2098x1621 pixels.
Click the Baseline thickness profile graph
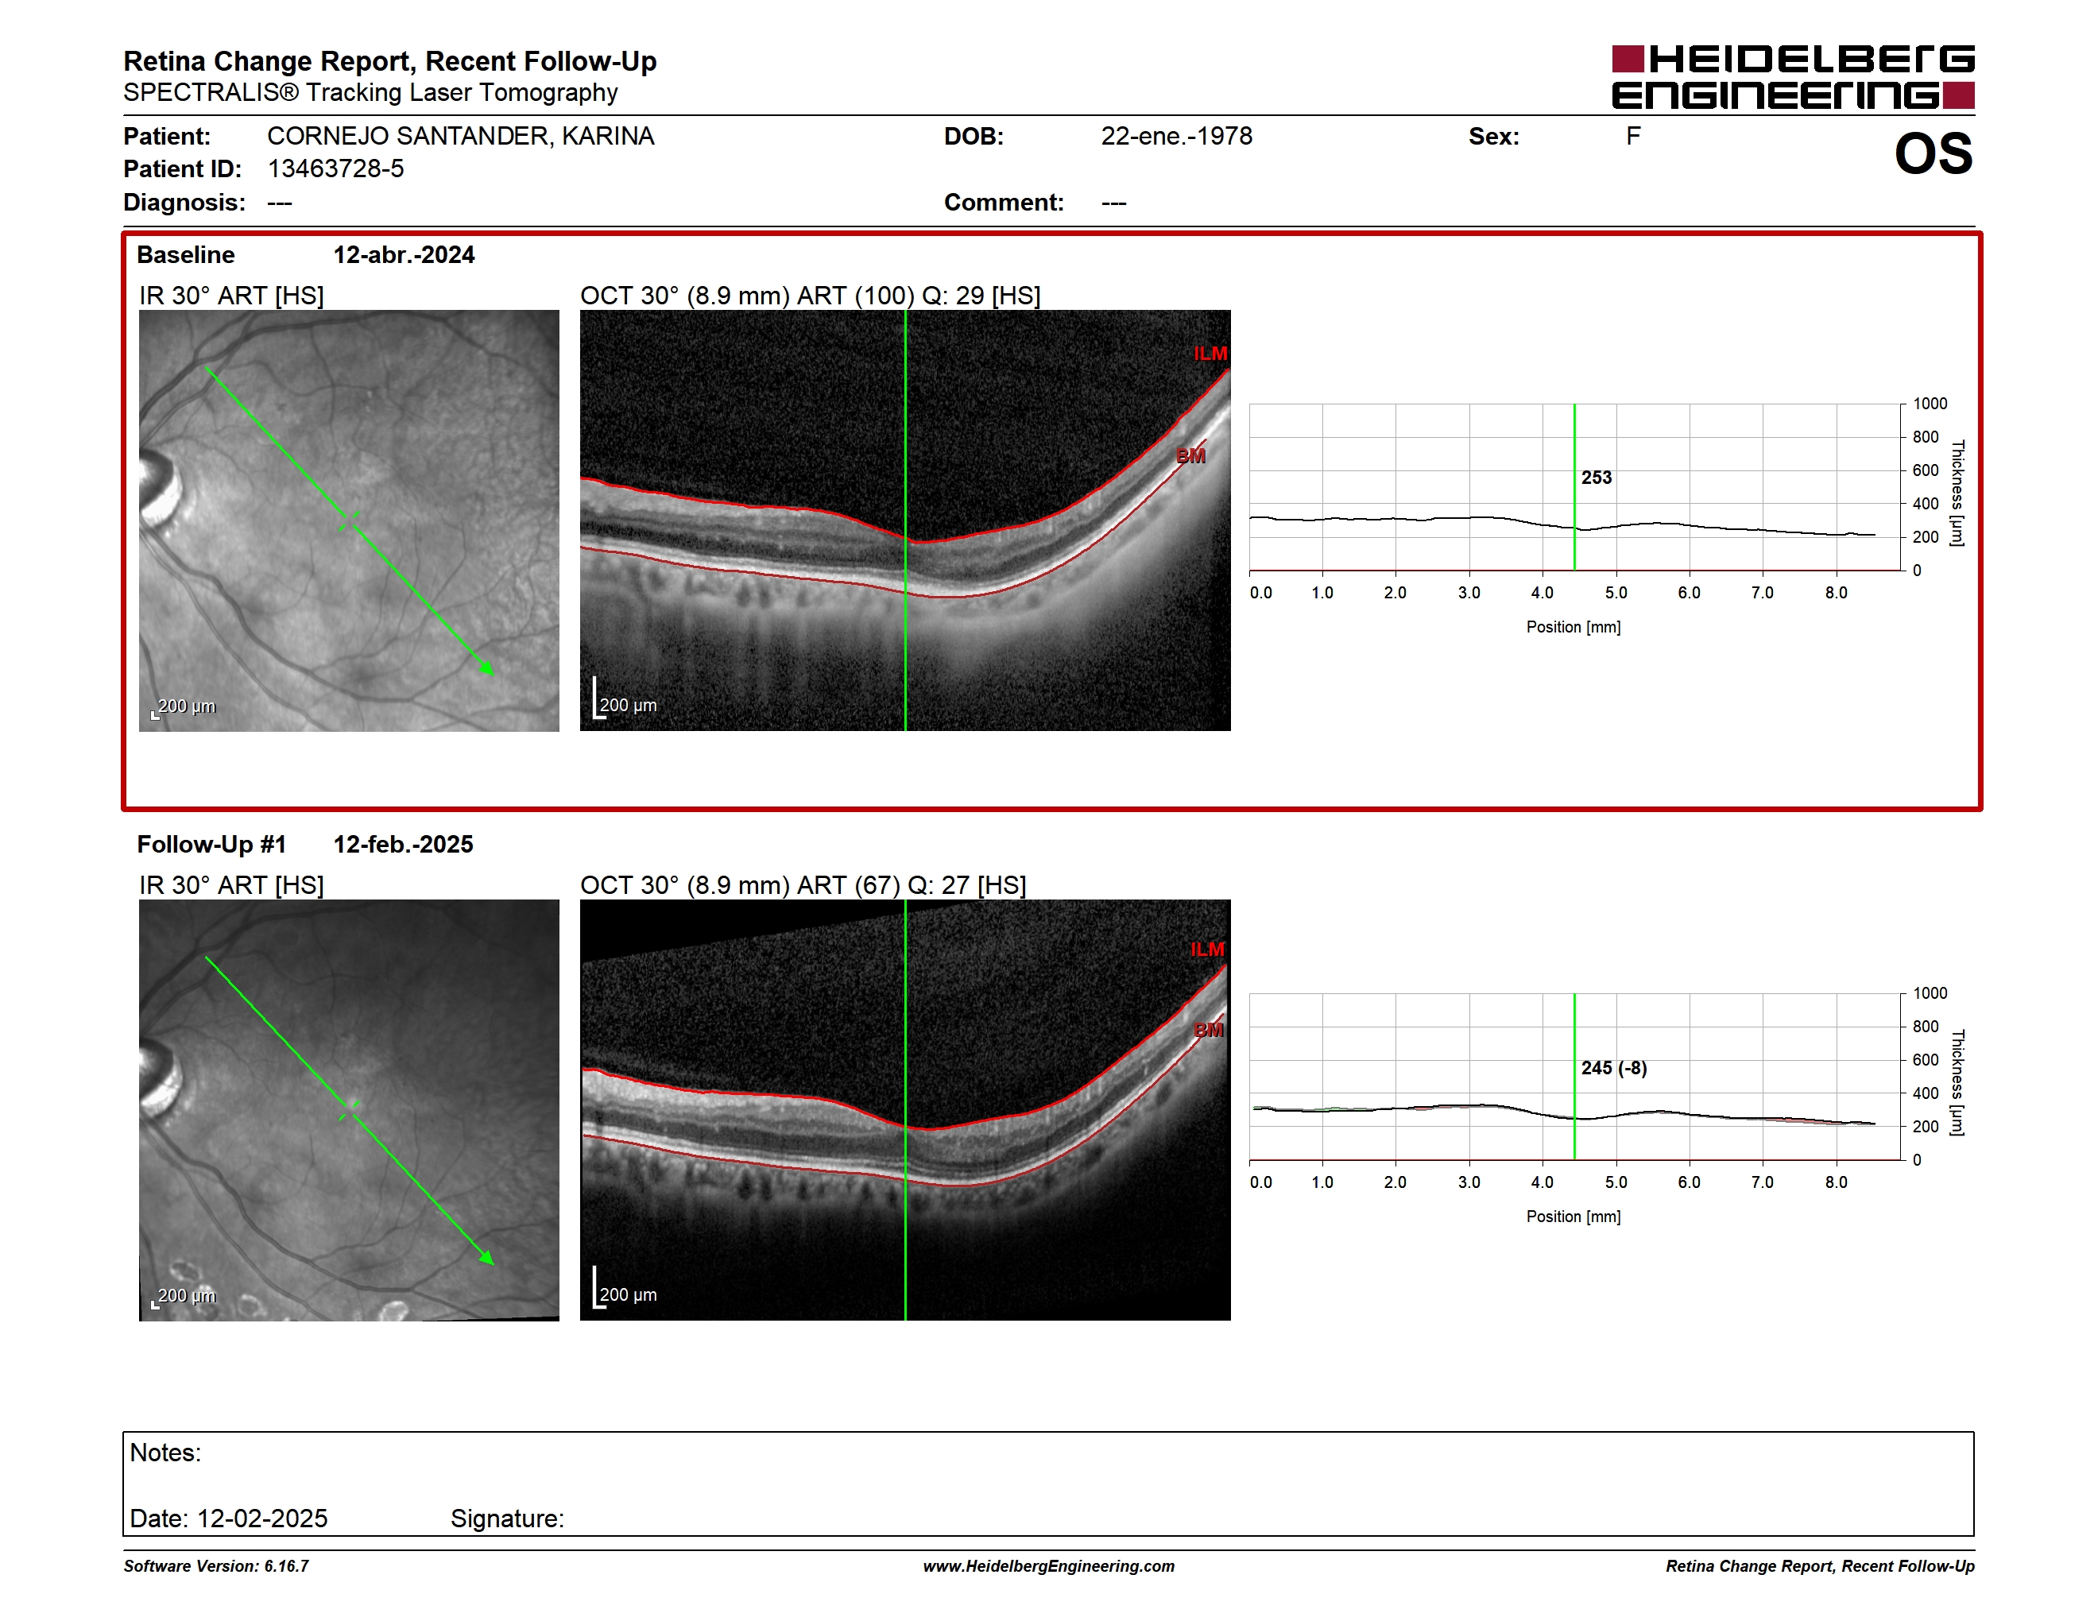(1575, 487)
